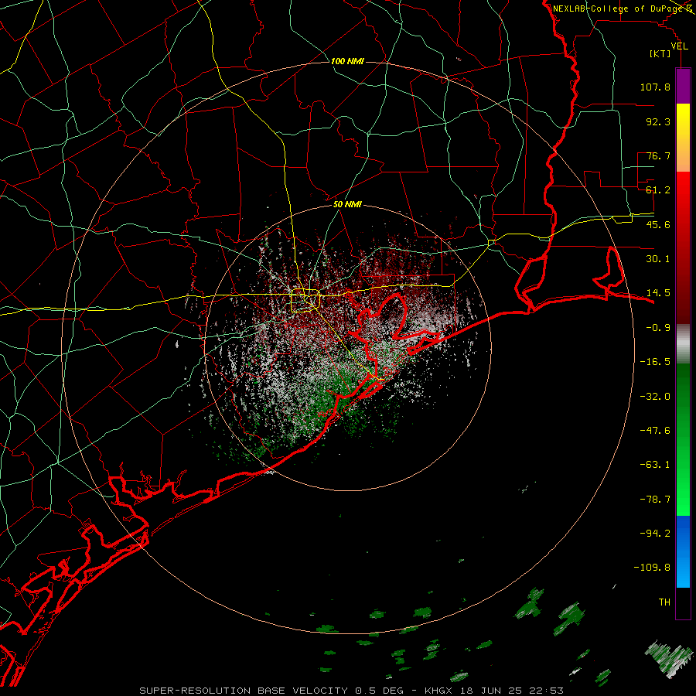Click the 'KHGX 18 JUN 25 22:53' timestamp
The width and height of the screenshot is (696, 696).
494,691
